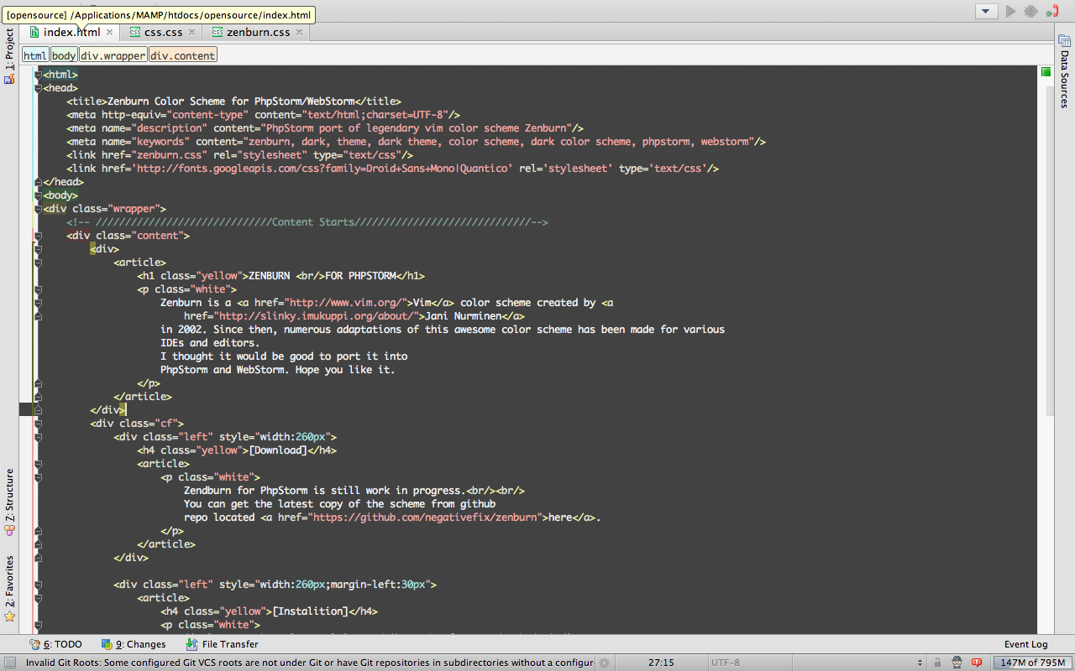Click the editor vertical scrollbar
Screen dimensions: 1075x671
[x=1050, y=252]
